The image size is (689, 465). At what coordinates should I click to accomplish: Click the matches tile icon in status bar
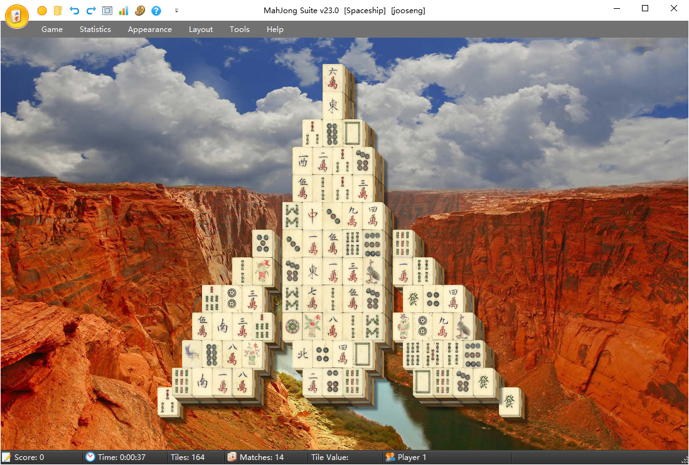tap(232, 457)
